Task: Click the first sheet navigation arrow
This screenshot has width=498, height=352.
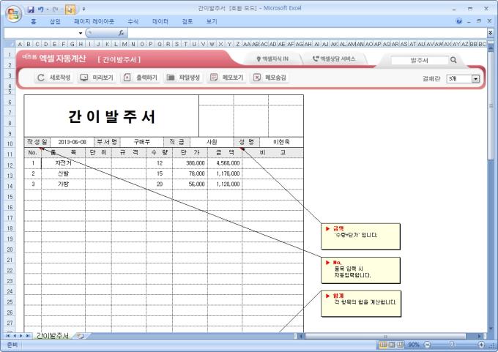Action: point(7,336)
